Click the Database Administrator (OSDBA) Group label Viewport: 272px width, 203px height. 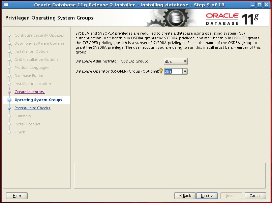[x=112, y=61]
